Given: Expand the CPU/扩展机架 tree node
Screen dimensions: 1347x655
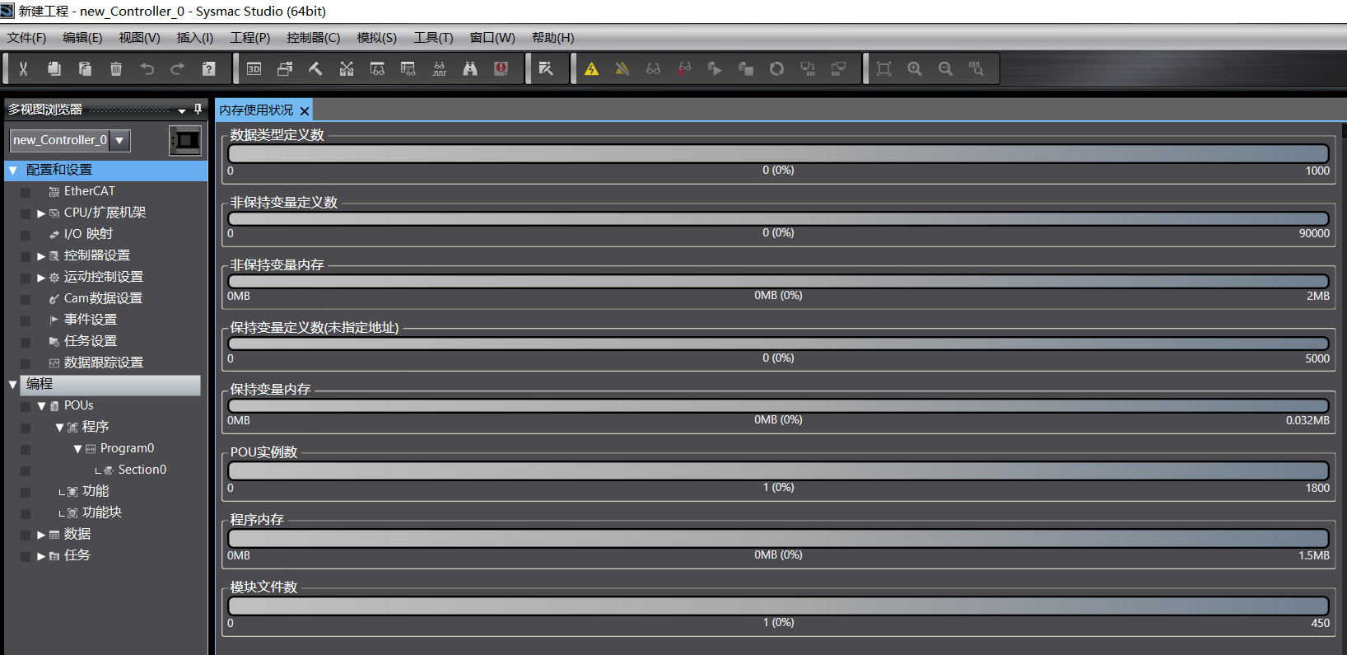Looking at the screenshot, I should point(41,213).
